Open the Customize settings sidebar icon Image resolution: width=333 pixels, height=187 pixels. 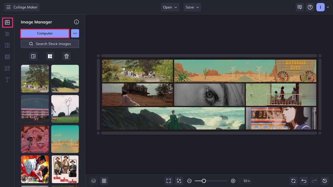(x=7, y=34)
